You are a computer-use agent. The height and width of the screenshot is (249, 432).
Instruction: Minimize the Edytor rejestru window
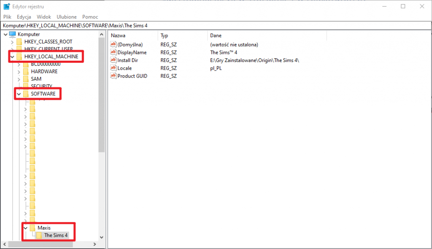pos(384,6)
